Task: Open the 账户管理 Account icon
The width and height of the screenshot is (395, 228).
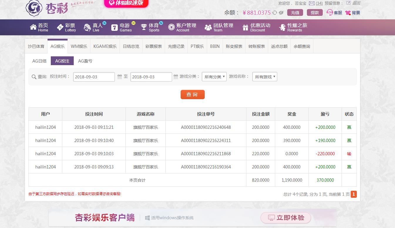Action: pos(172,26)
